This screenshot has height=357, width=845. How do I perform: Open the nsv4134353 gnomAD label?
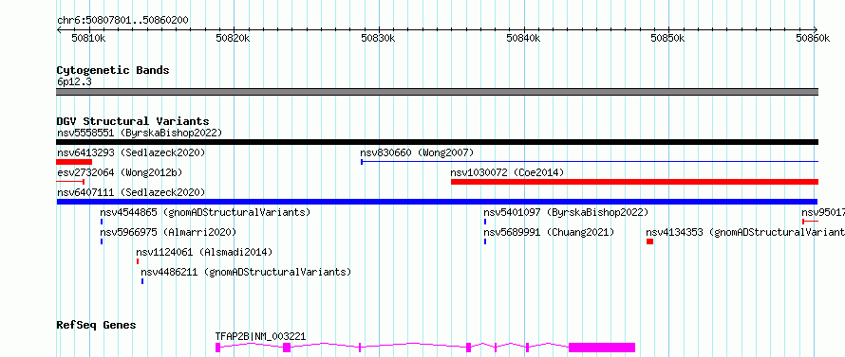click(745, 232)
